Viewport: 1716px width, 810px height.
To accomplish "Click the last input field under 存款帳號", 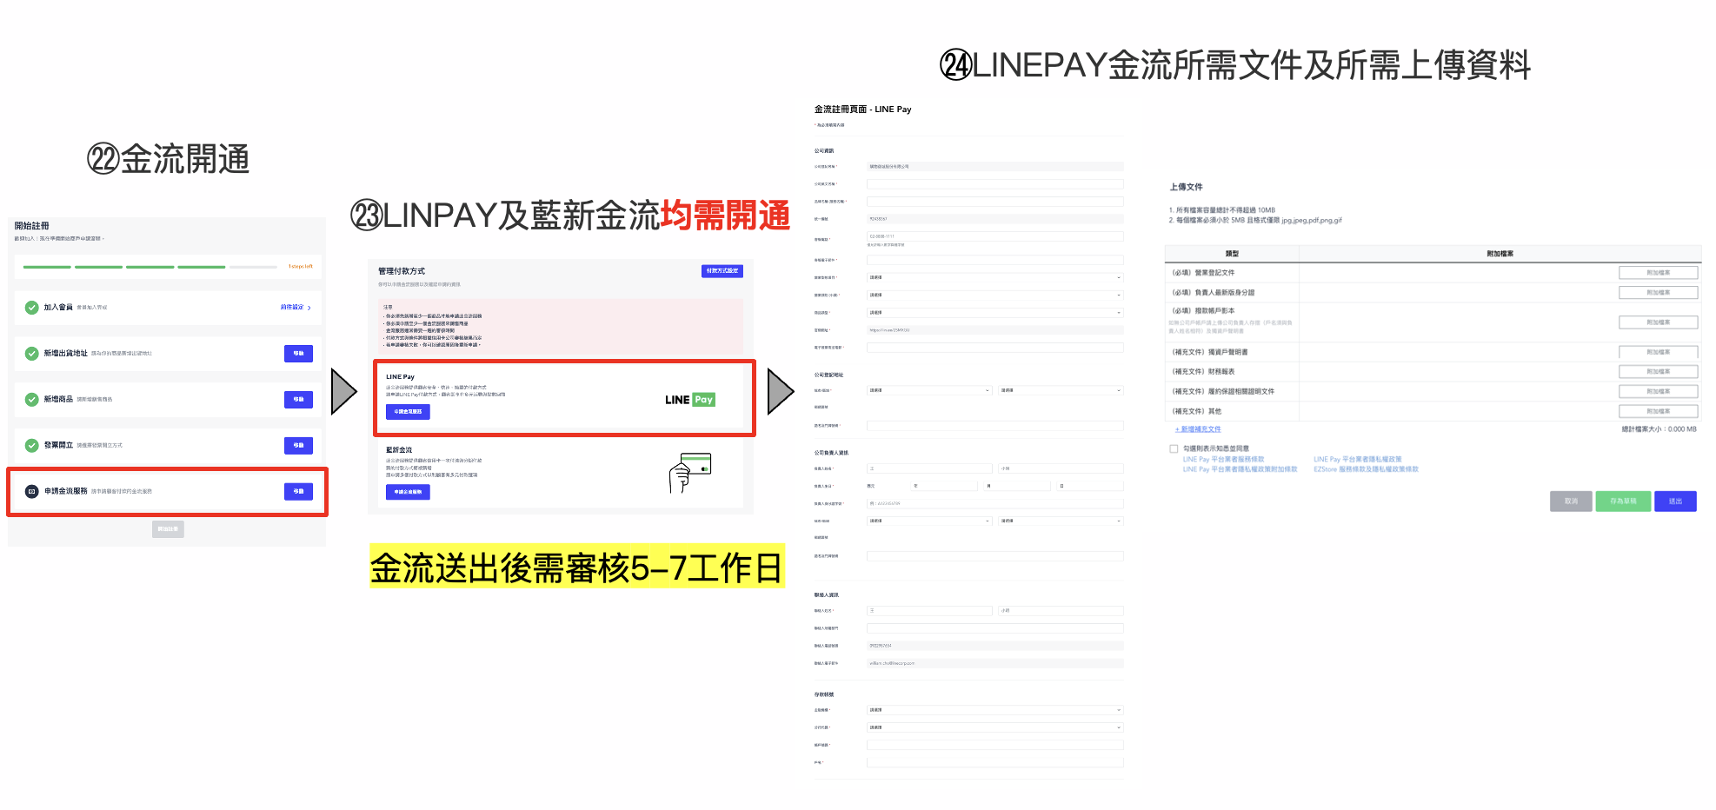I will click(994, 762).
